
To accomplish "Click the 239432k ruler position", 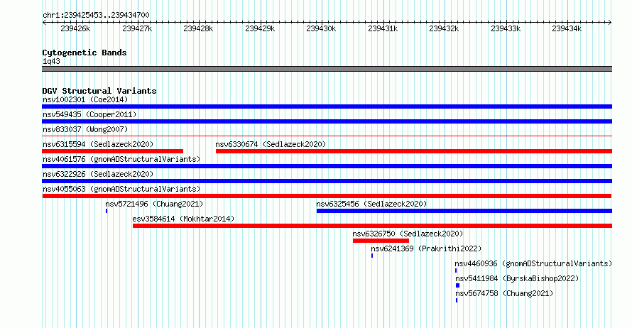I will (444, 28).
